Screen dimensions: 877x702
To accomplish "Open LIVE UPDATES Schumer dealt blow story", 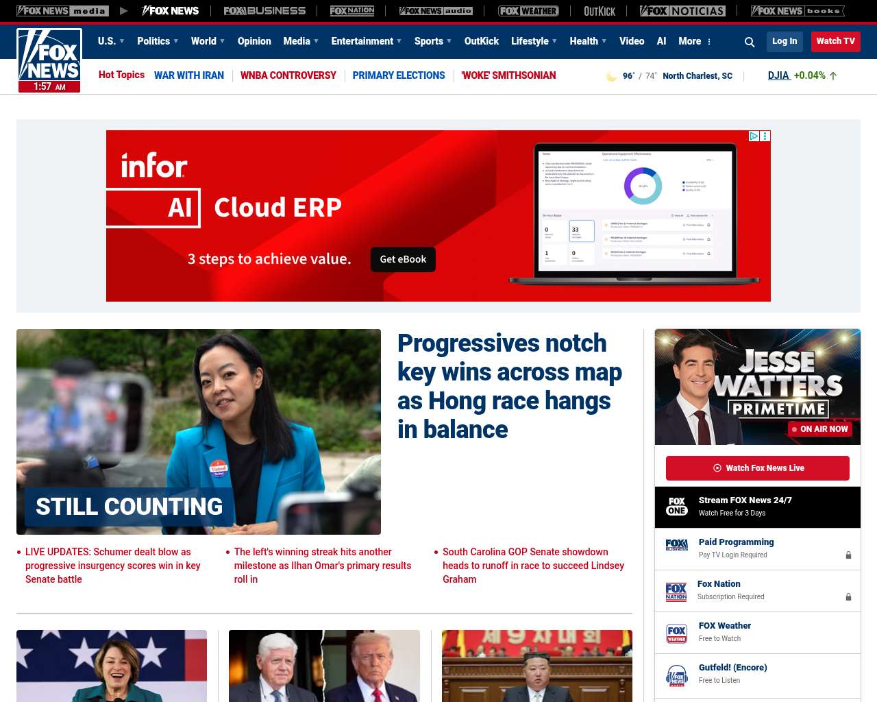I will [113, 566].
